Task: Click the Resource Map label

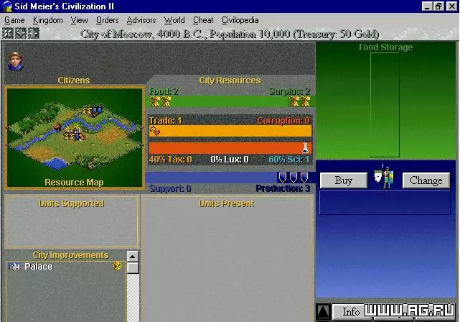Action: point(74,183)
